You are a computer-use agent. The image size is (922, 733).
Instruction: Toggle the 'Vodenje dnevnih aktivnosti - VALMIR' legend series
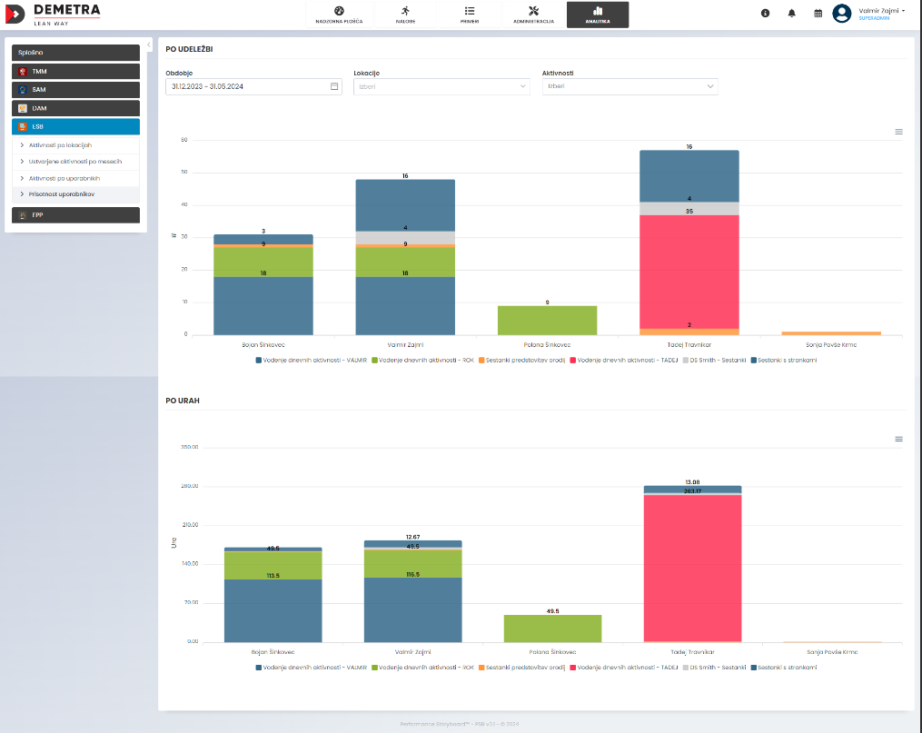(x=309, y=360)
